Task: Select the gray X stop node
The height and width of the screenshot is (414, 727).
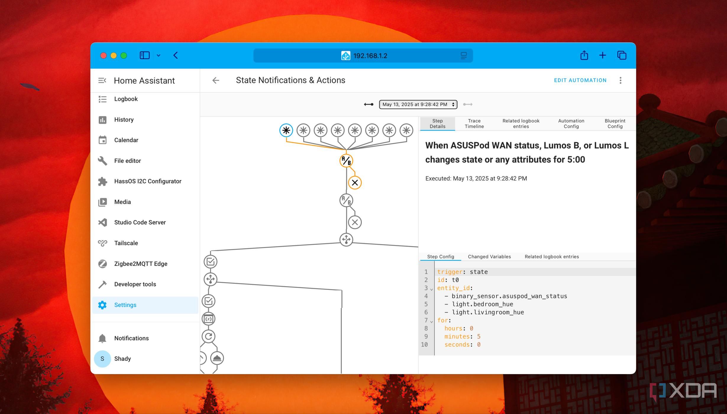Action: click(x=355, y=222)
